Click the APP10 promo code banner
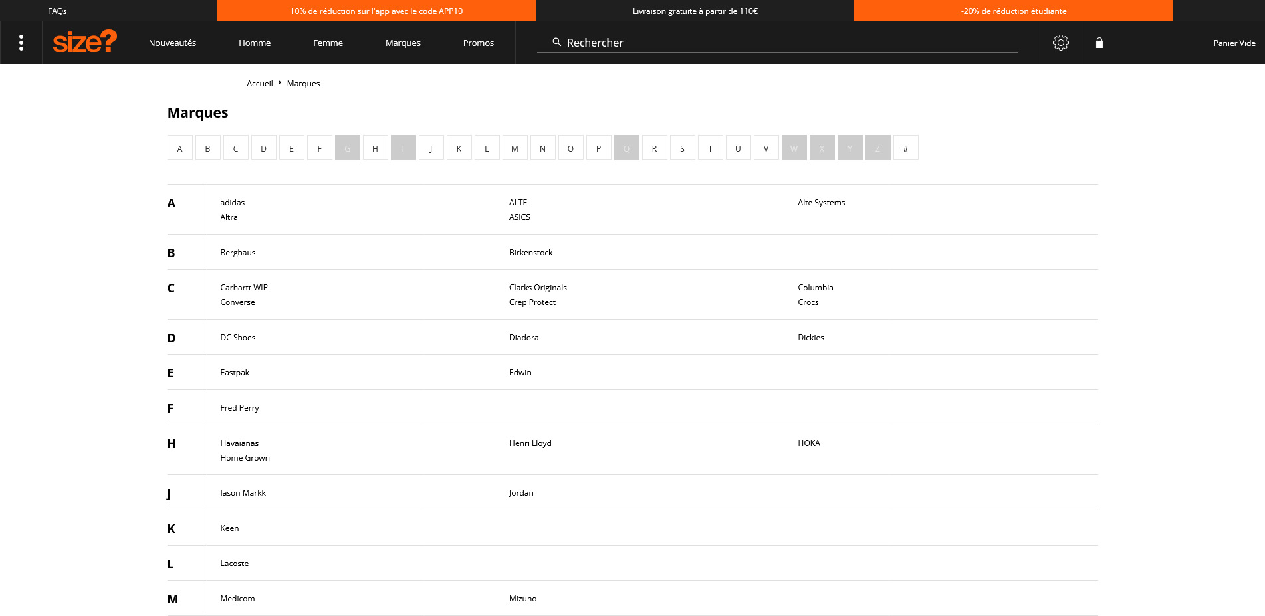 376,11
